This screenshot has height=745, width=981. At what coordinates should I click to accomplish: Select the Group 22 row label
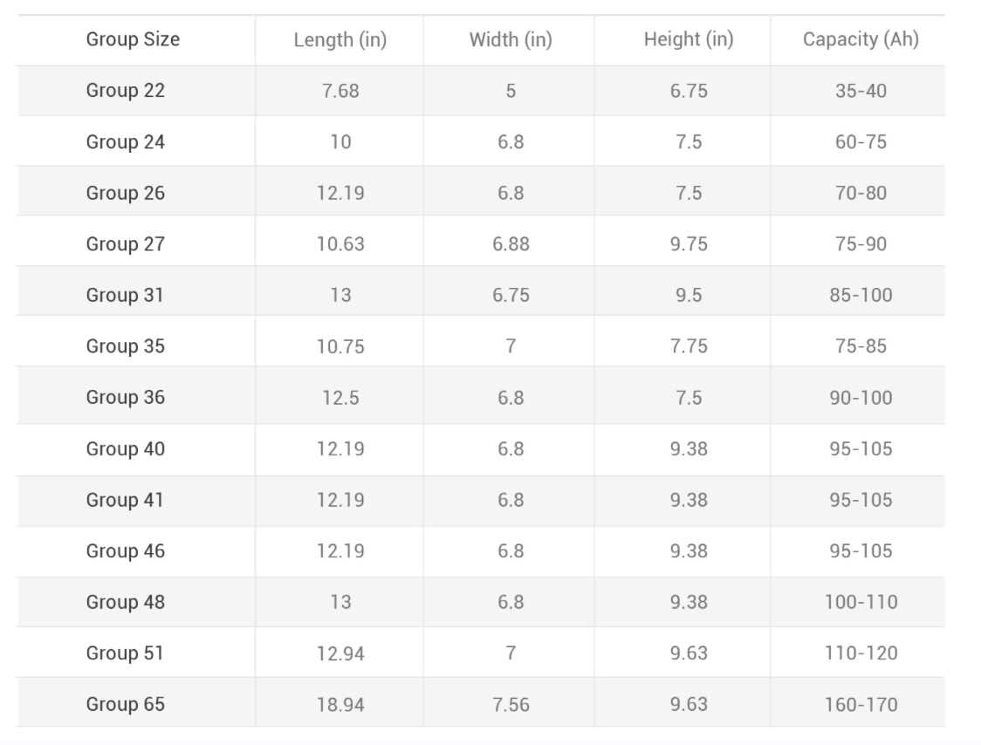tap(125, 91)
